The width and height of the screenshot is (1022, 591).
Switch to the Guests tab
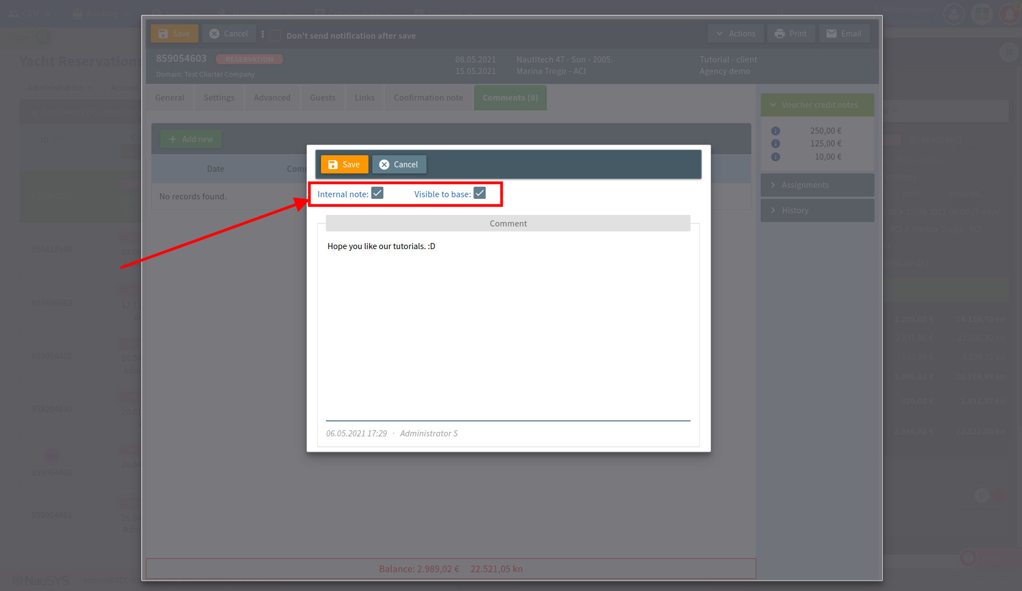tap(323, 98)
